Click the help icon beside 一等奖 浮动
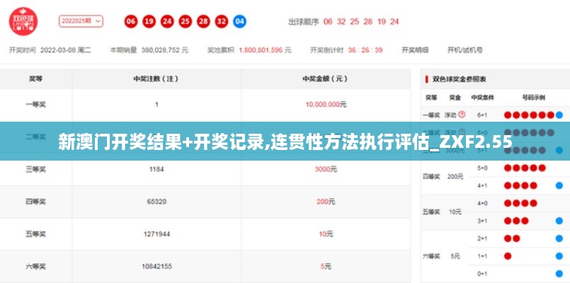The height and width of the screenshot is (283, 570). [462, 115]
